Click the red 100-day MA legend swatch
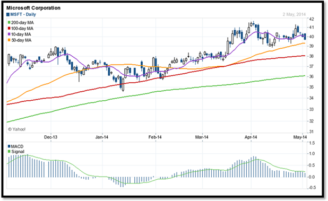 click(x=9, y=28)
